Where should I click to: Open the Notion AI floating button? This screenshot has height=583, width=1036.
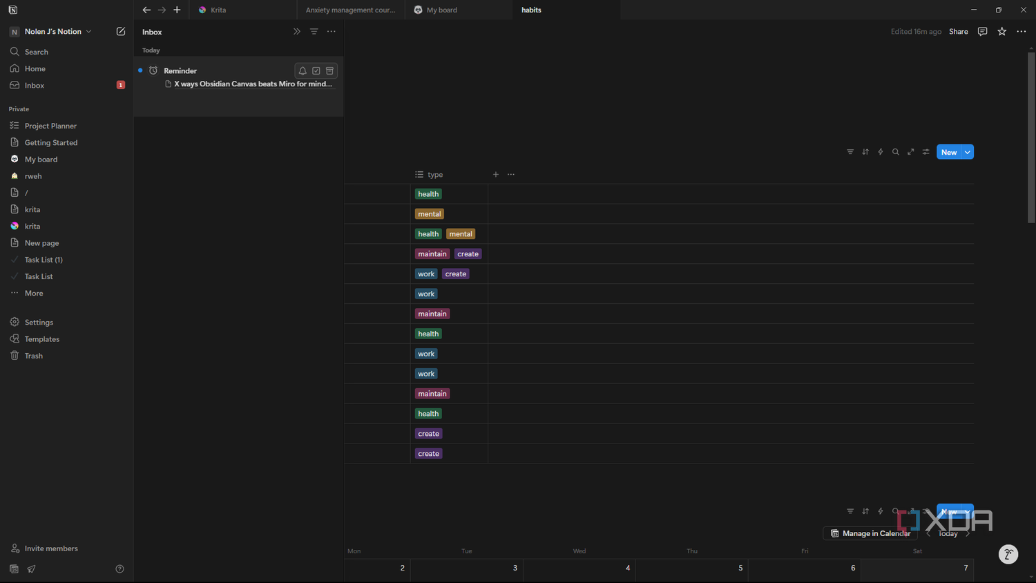(x=1008, y=554)
